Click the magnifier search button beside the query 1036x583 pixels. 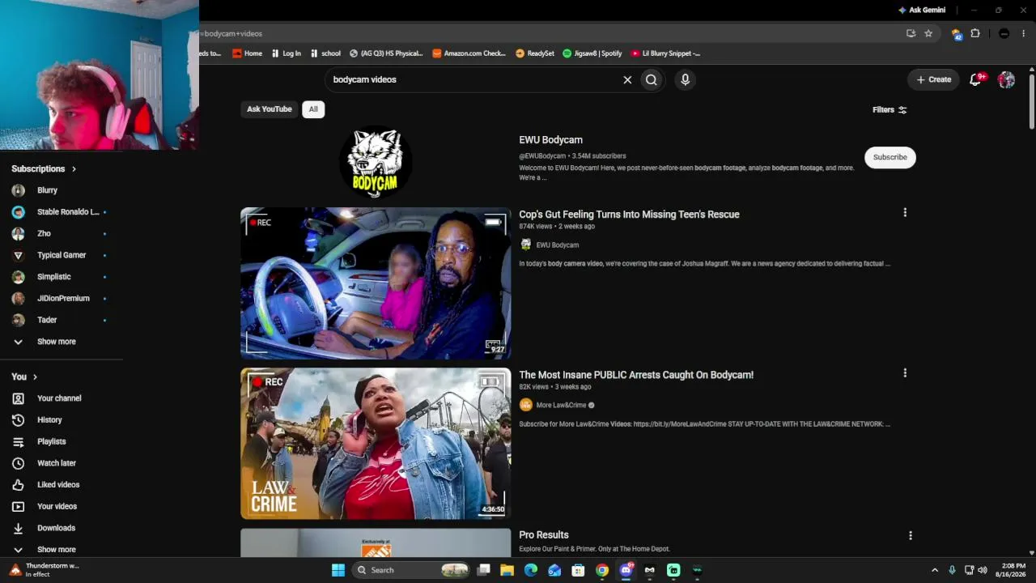(x=652, y=79)
